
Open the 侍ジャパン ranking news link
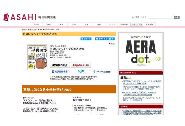[142, 88]
